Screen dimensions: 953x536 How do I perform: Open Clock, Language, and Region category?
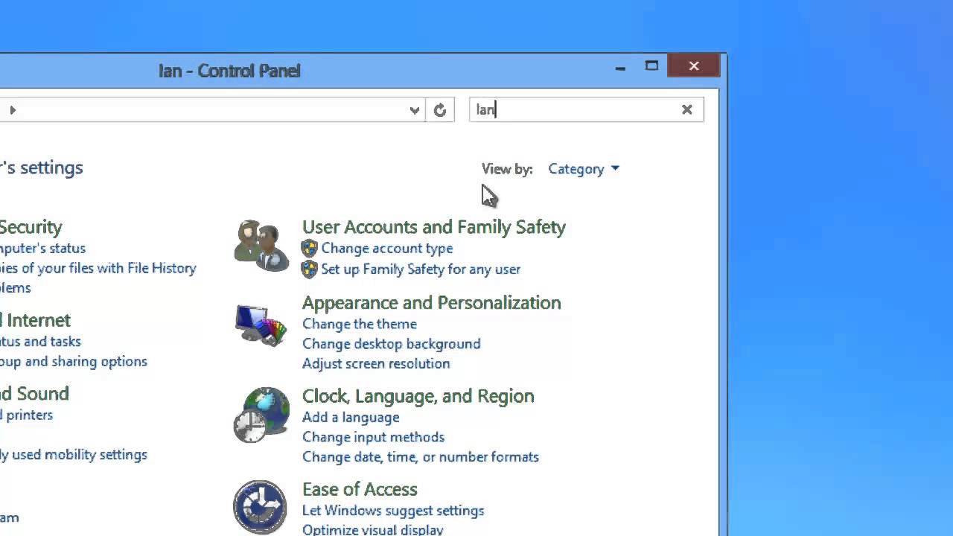418,396
